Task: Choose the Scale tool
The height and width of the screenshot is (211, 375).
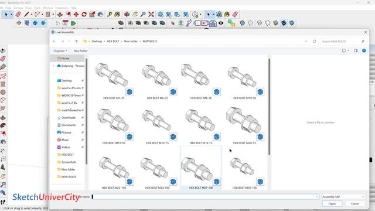Action: 92,14
